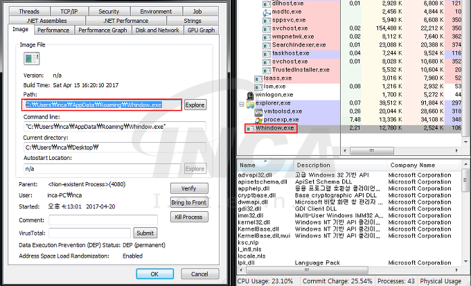Image resolution: width=471 pixels, height=286 pixels.
Task: Click the Whindow.exe process icon
Action: pos(250,129)
